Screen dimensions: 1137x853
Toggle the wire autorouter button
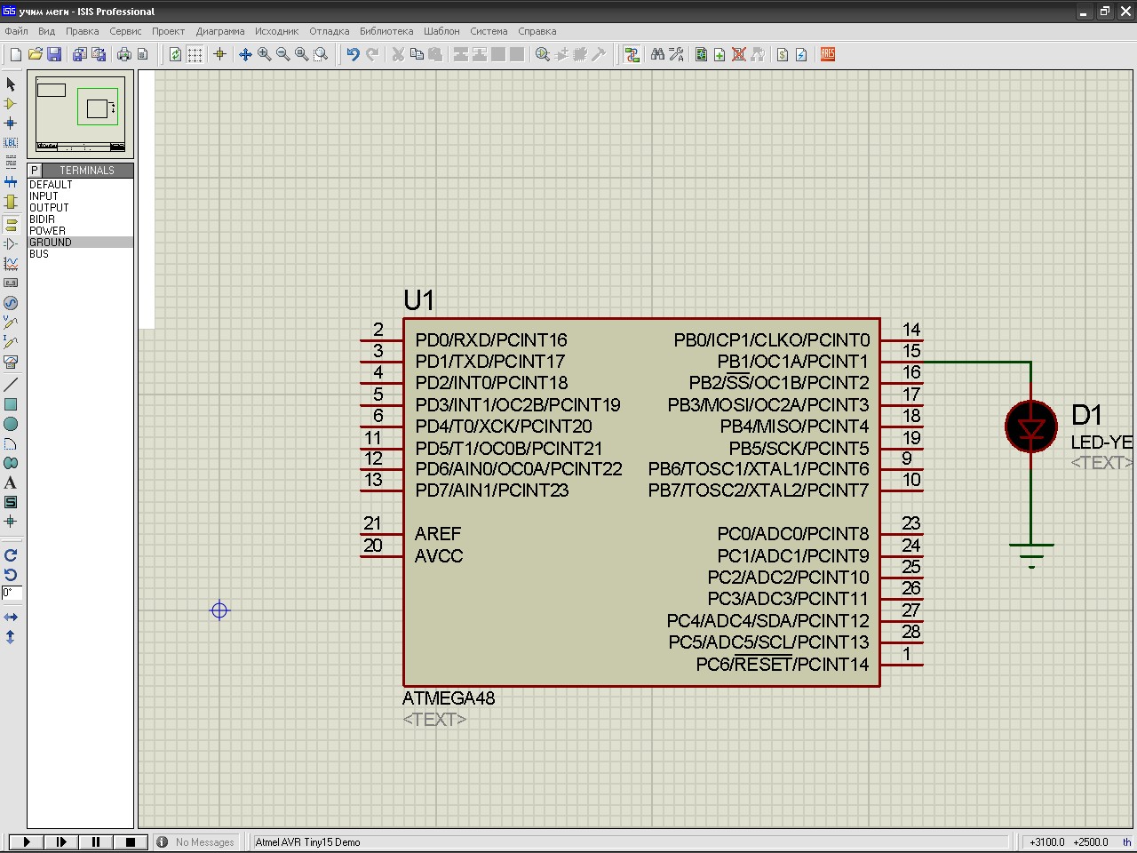tap(632, 54)
